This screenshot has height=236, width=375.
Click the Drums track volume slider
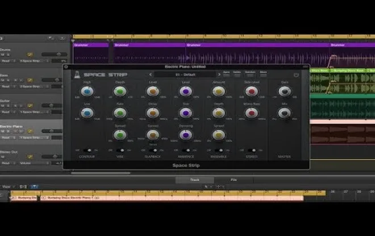[54, 55]
